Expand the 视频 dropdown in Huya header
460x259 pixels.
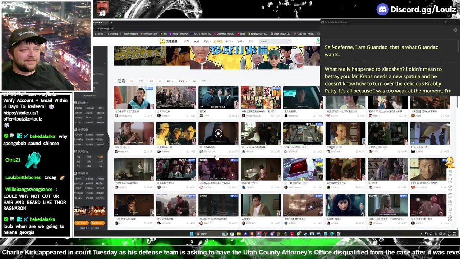click(230, 41)
